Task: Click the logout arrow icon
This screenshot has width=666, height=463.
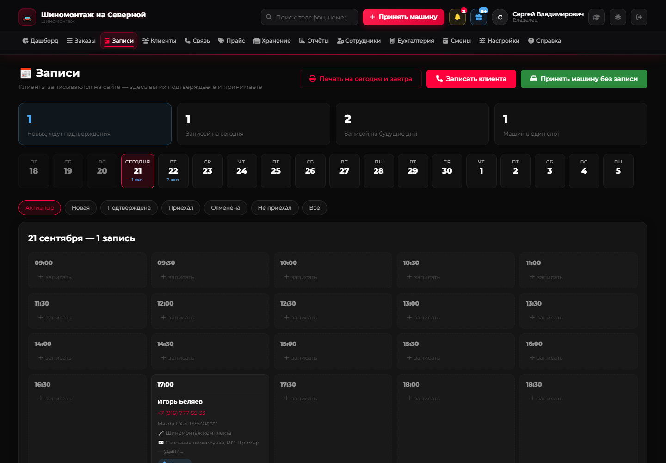Action: tap(639, 17)
